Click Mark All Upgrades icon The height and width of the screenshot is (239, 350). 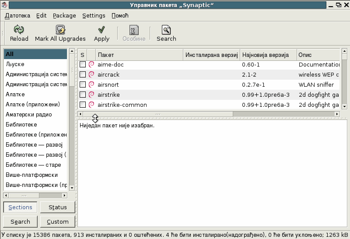(60, 29)
